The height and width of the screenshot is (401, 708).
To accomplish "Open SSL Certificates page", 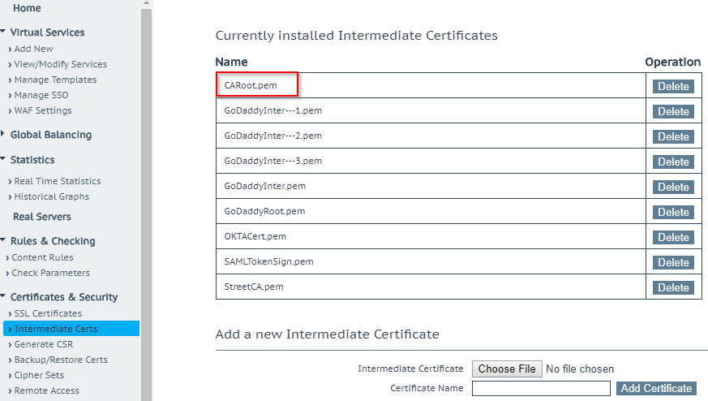I will [48, 313].
